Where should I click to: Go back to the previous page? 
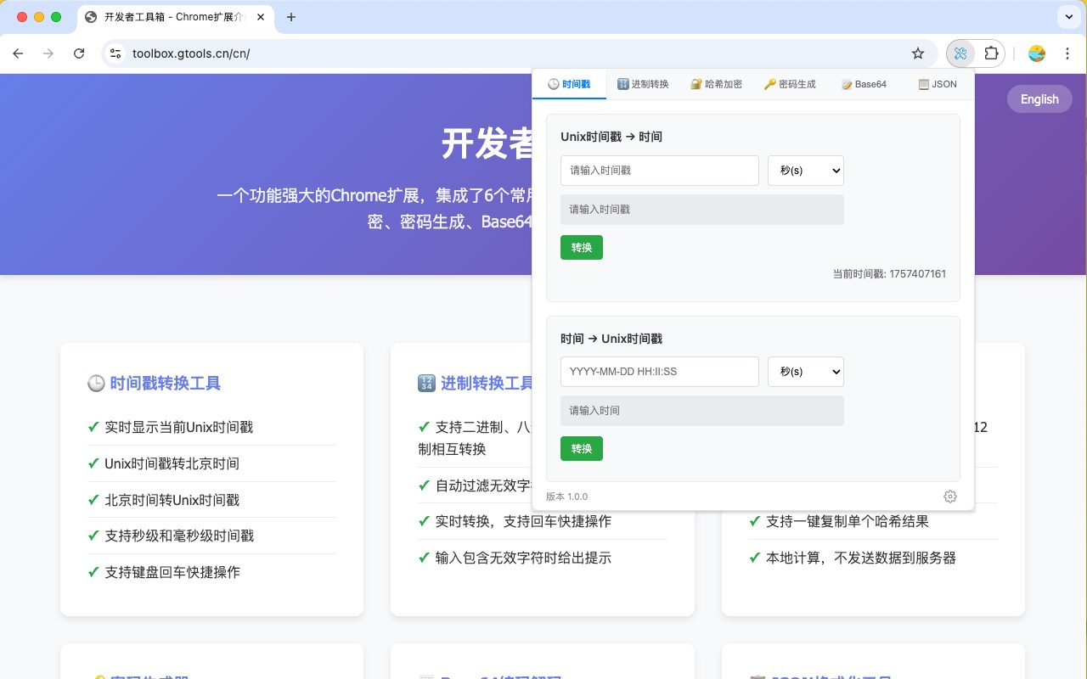point(19,53)
